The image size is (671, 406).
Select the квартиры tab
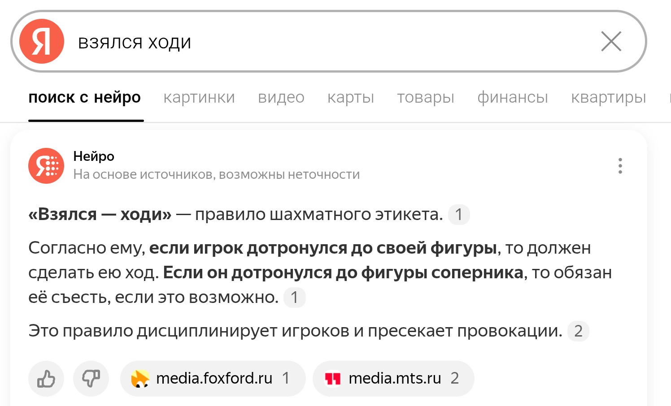pyautogui.click(x=609, y=97)
